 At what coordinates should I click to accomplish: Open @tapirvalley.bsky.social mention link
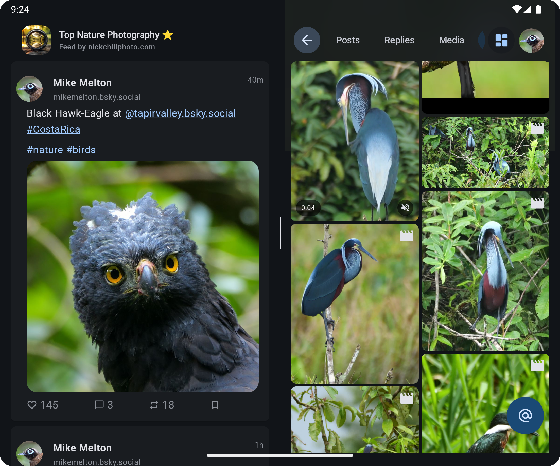pos(180,113)
